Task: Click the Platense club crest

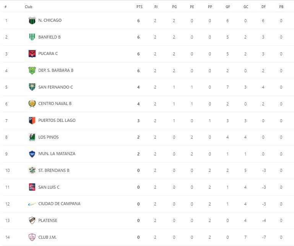Action: [32, 220]
